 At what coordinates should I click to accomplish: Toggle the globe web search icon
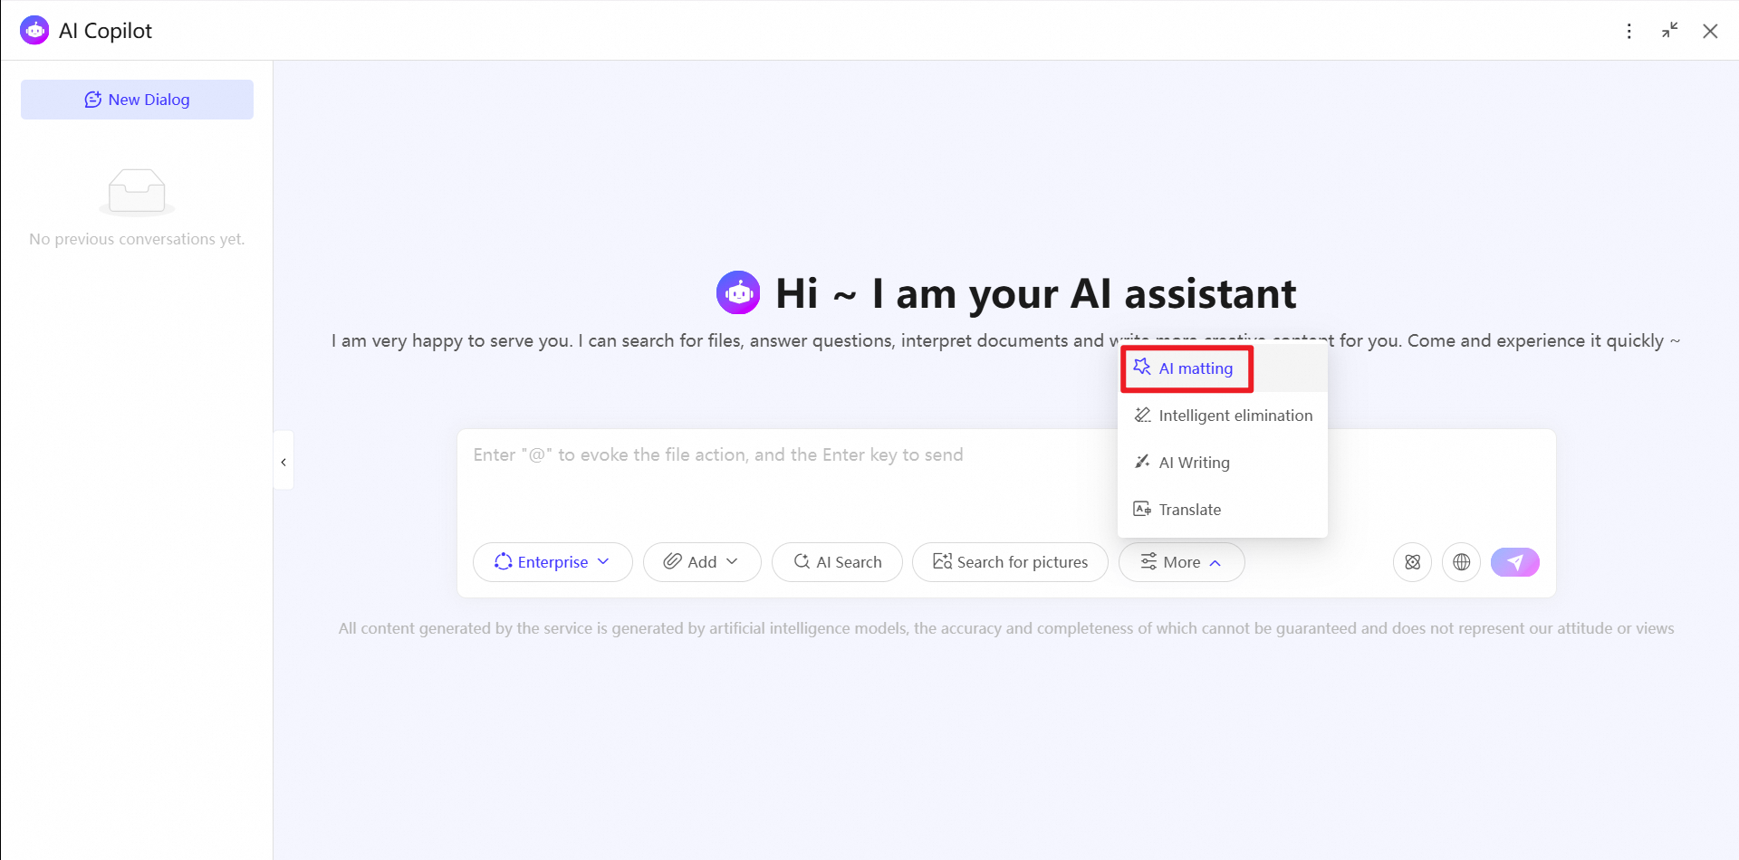1461,562
